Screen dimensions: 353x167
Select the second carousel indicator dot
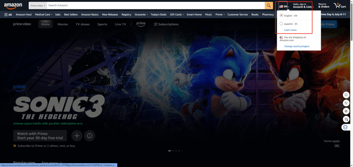(x=173, y=151)
